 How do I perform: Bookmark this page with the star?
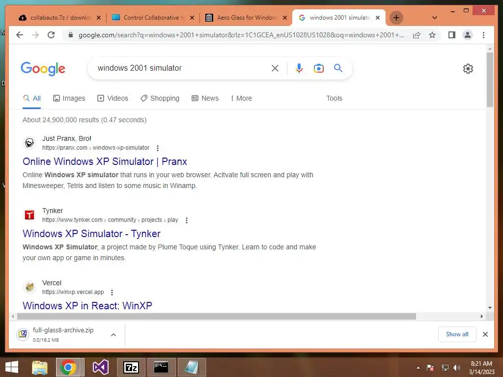[x=432, y=35]
